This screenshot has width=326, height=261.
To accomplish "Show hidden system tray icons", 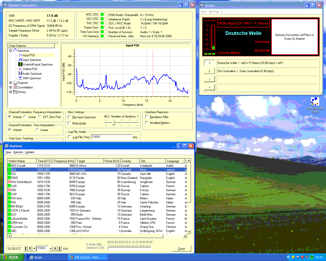I will [x=289, y=257].
